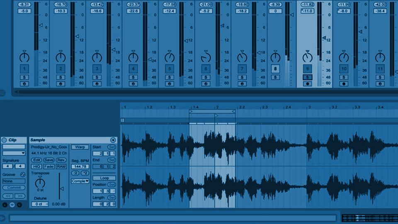This screenshot has width=398, height=224.
Task: Arm track 7 for recording
Action: pos(242,84)
